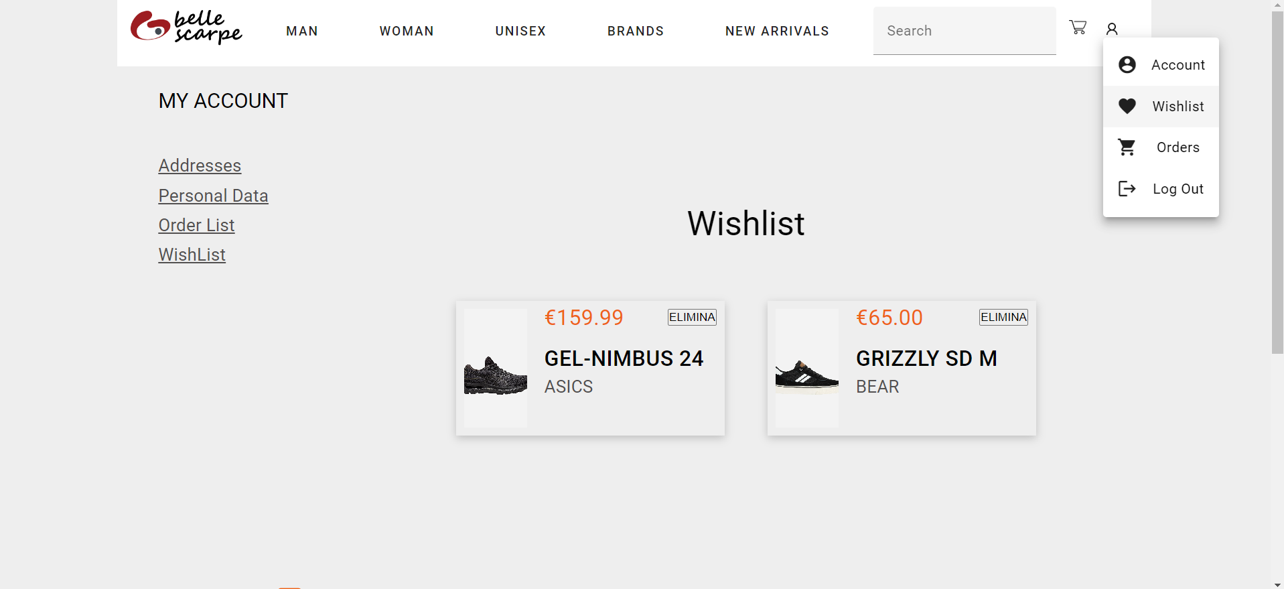Image resolution: width=1284 pixels, height=589 pixels.
Task: Browse the BRANDS page
Action: point(636,31)
